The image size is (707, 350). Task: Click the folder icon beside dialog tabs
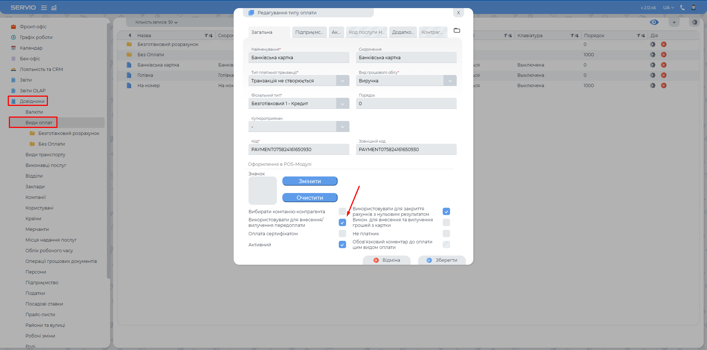[457, 31]
